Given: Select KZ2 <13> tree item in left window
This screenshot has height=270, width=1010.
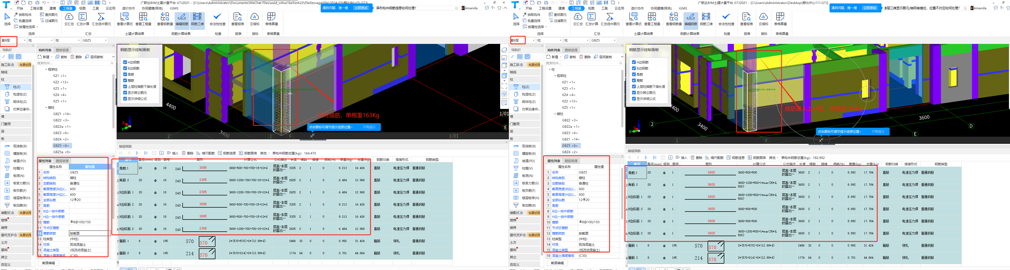Looking at the screenshot, I should (x=61, y=82).
